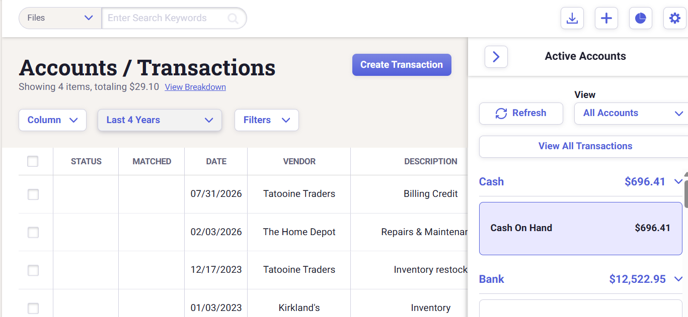Viewport: 688px width, 317px height.
Task: Collapse the Cash account group chevron
Action: click(678, 181)
